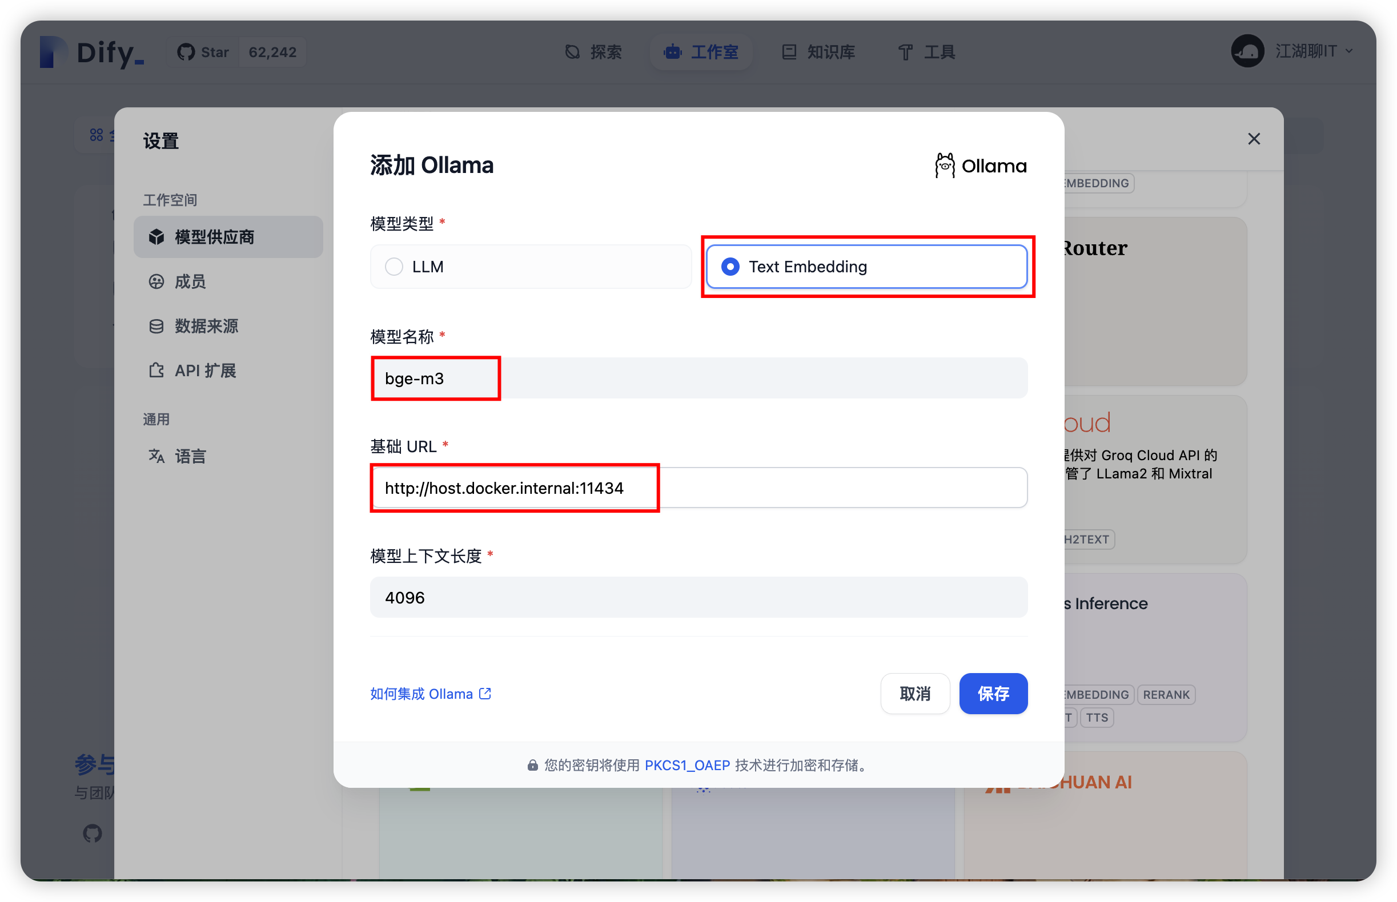
Task: Expand the workspace settings dropdown
Action: [1294, 51]
